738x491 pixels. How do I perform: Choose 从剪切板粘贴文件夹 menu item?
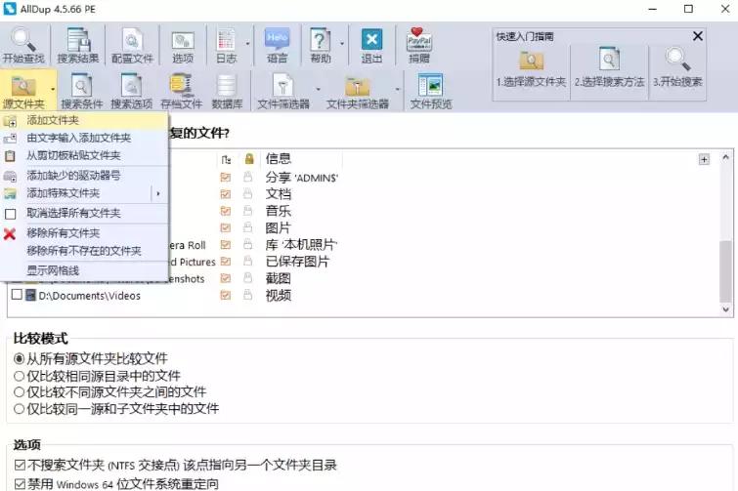[85, 155]
